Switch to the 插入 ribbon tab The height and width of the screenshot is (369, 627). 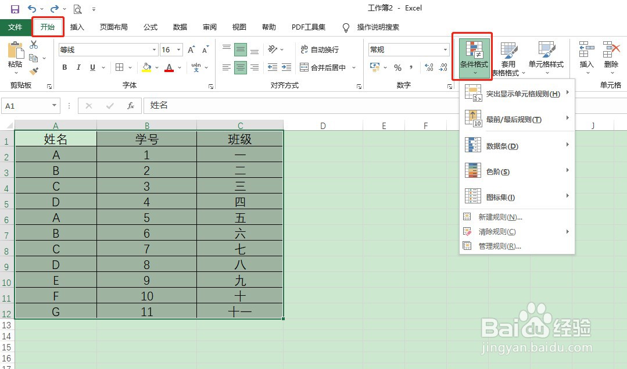(77, 27)
